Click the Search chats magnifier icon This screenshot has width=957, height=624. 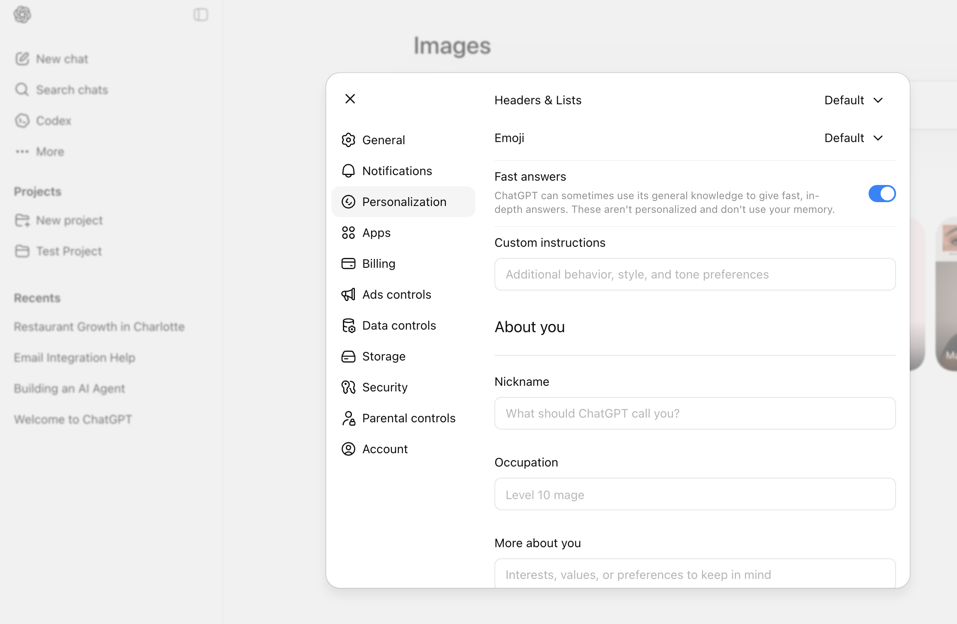[22, 90]
